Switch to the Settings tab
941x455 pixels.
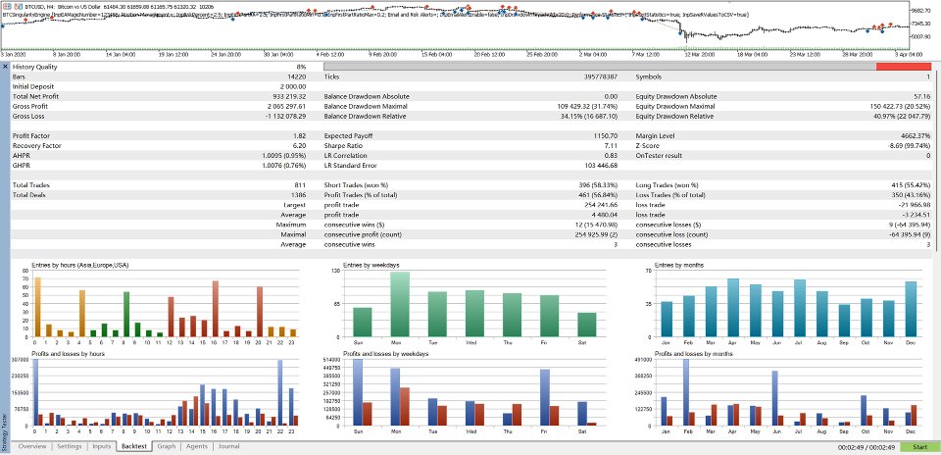tap(70, 446)
